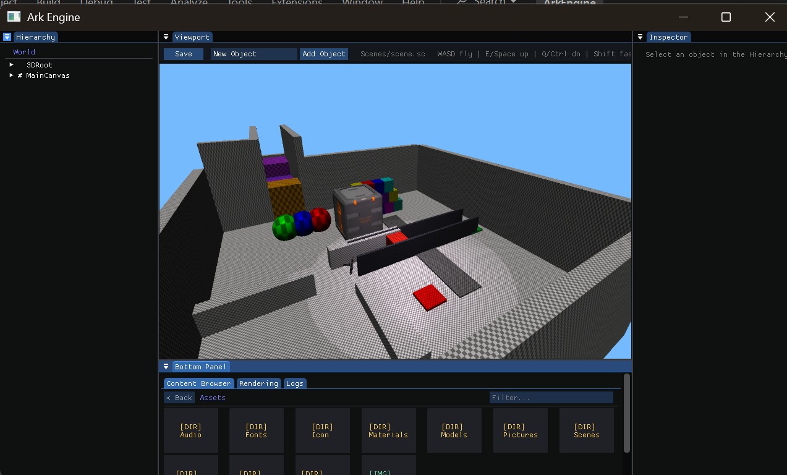
Task: Switch to the Hierarchy tab
Action: (36, 37)
